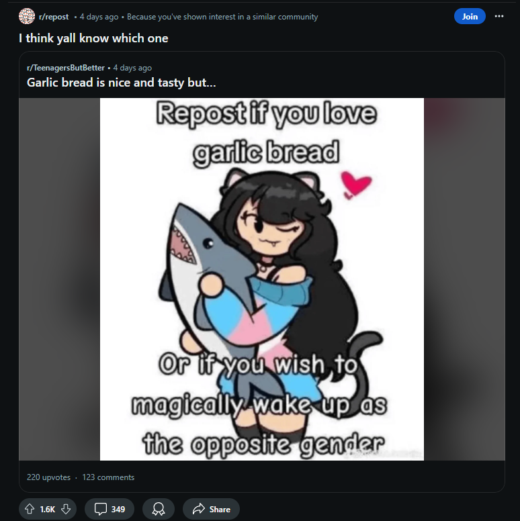Open the r/repost subreddit link
This screenshot has height=521, width=520.
pos(54,17)
